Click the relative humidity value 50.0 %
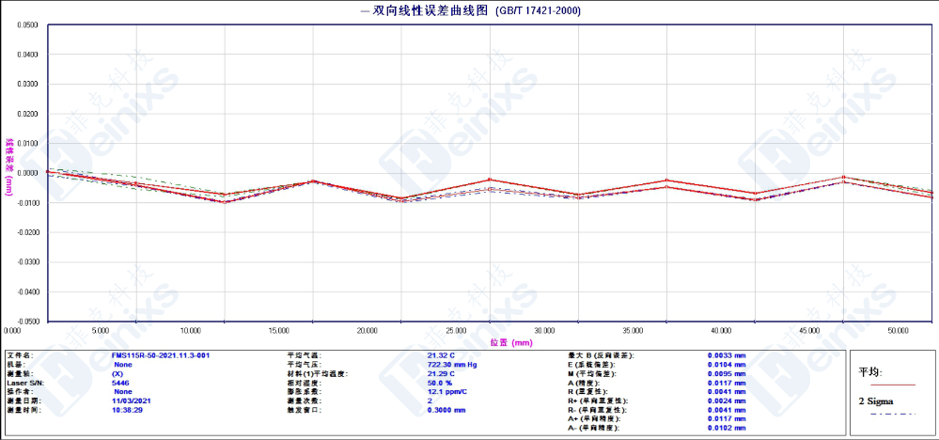The width and height of the screenshot is (939, 440). (x=441, y=383)
